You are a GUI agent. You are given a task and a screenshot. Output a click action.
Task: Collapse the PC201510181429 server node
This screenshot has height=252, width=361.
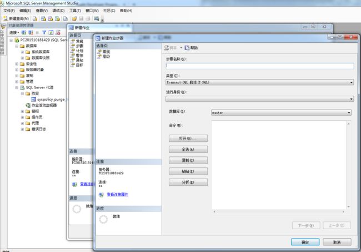tap(11, 40)
